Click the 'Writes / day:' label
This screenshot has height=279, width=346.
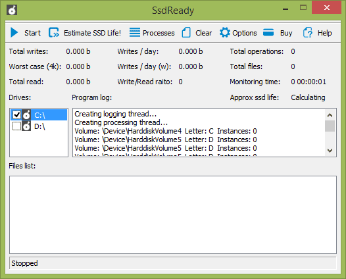point(138,51)
